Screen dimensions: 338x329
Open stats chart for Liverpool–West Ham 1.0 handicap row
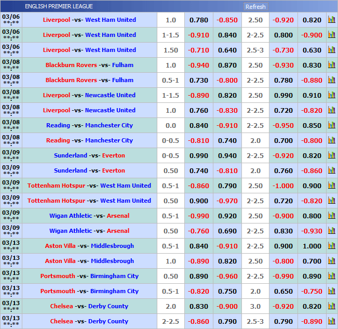(x=332, y=20)
